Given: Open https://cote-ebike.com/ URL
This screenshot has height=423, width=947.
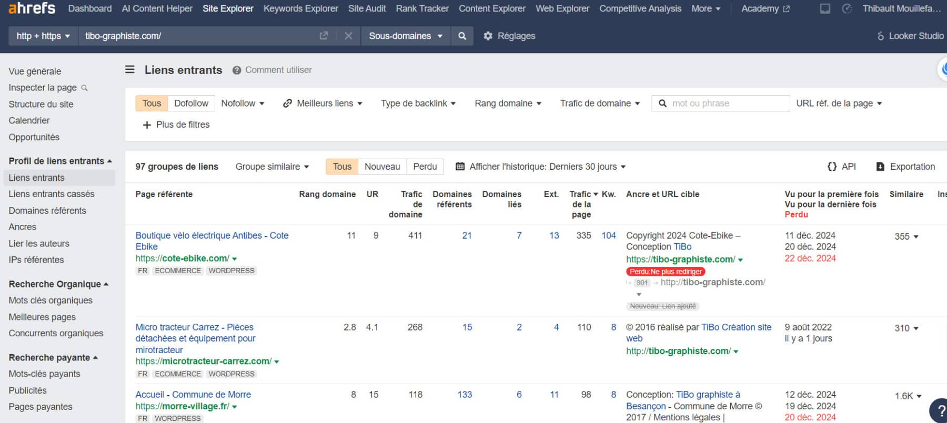Looking at the screenshot, I should click(182, 259).
